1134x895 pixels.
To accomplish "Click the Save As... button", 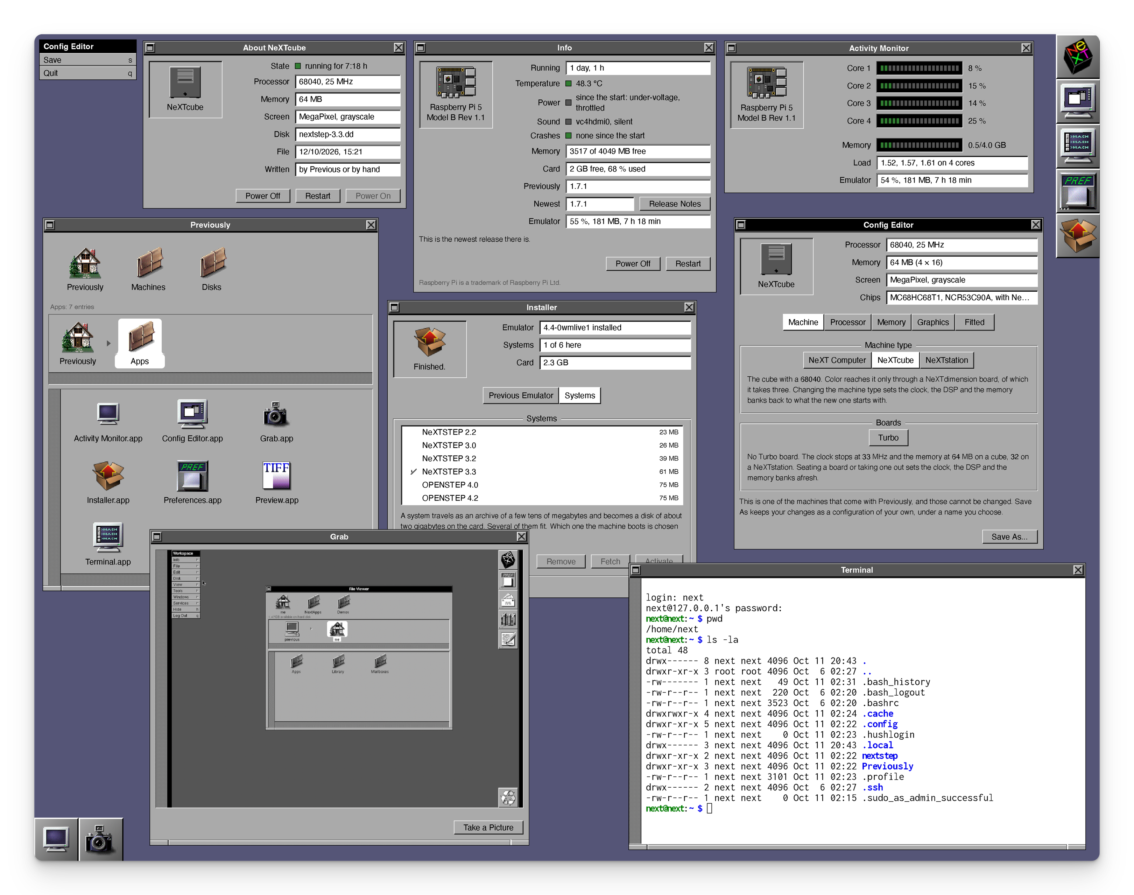I will point(1009,537).
